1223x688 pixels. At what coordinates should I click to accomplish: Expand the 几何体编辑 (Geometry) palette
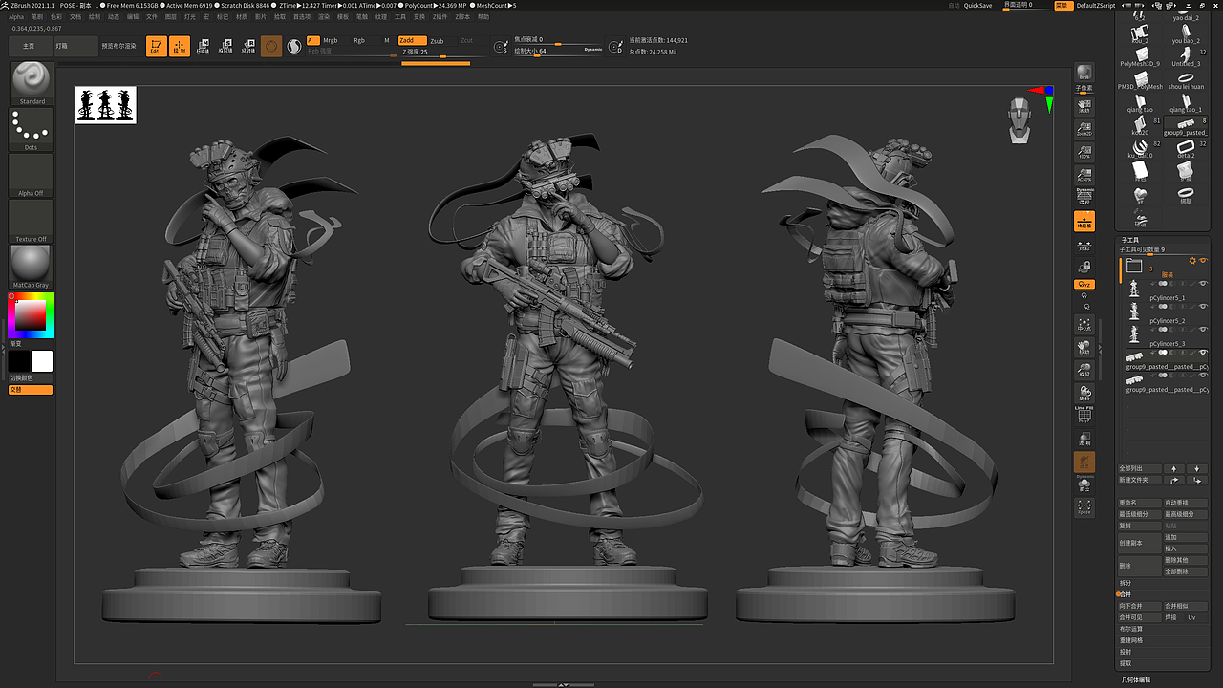1136,680
